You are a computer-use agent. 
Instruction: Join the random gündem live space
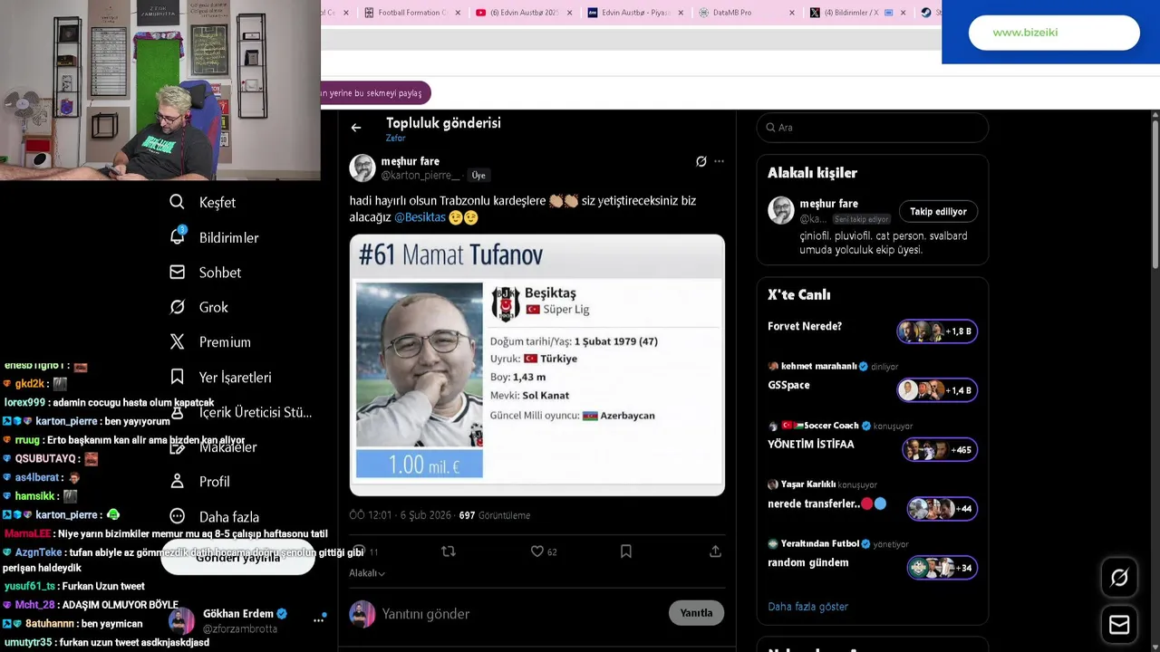point(808,562)
